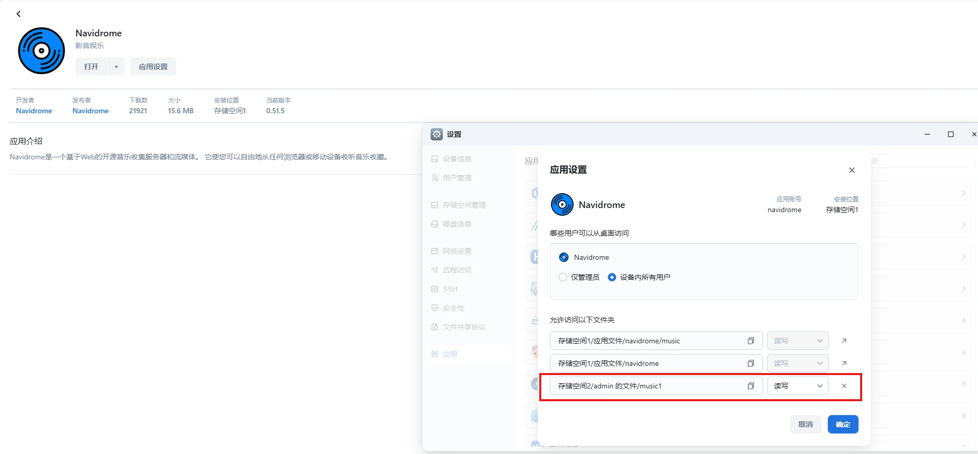Click the 应用 grid icon in sidebar
Image resolution: width=978 pixels, height=454 pixels.
point(435,354)
